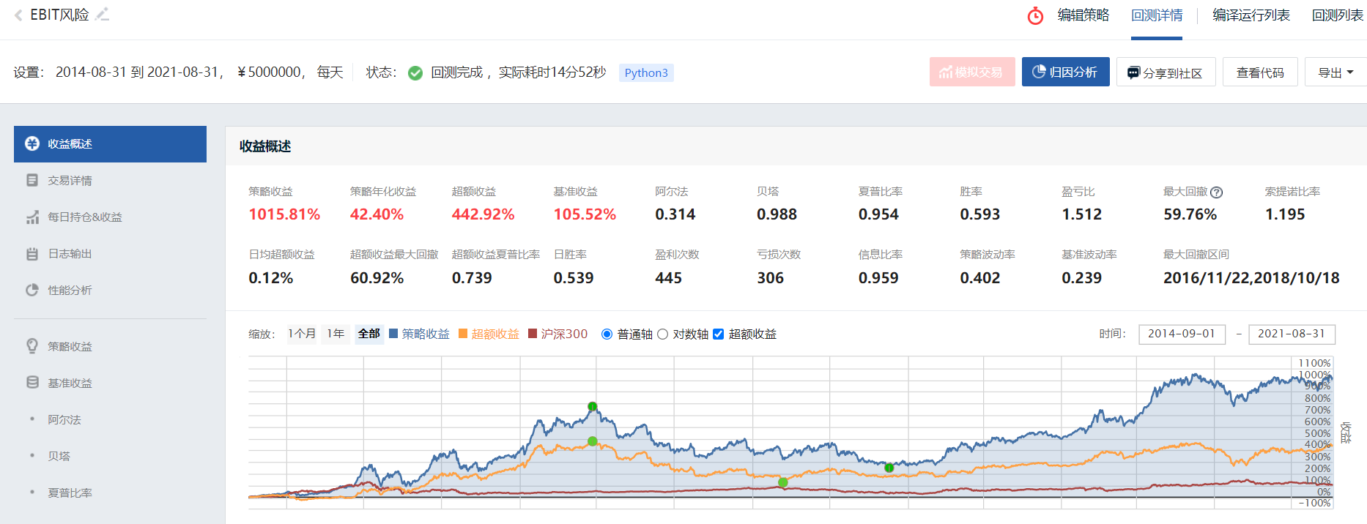Select the 普通轴 radio button
This screenshot has width=1367, height=524.
click(607, 334)
